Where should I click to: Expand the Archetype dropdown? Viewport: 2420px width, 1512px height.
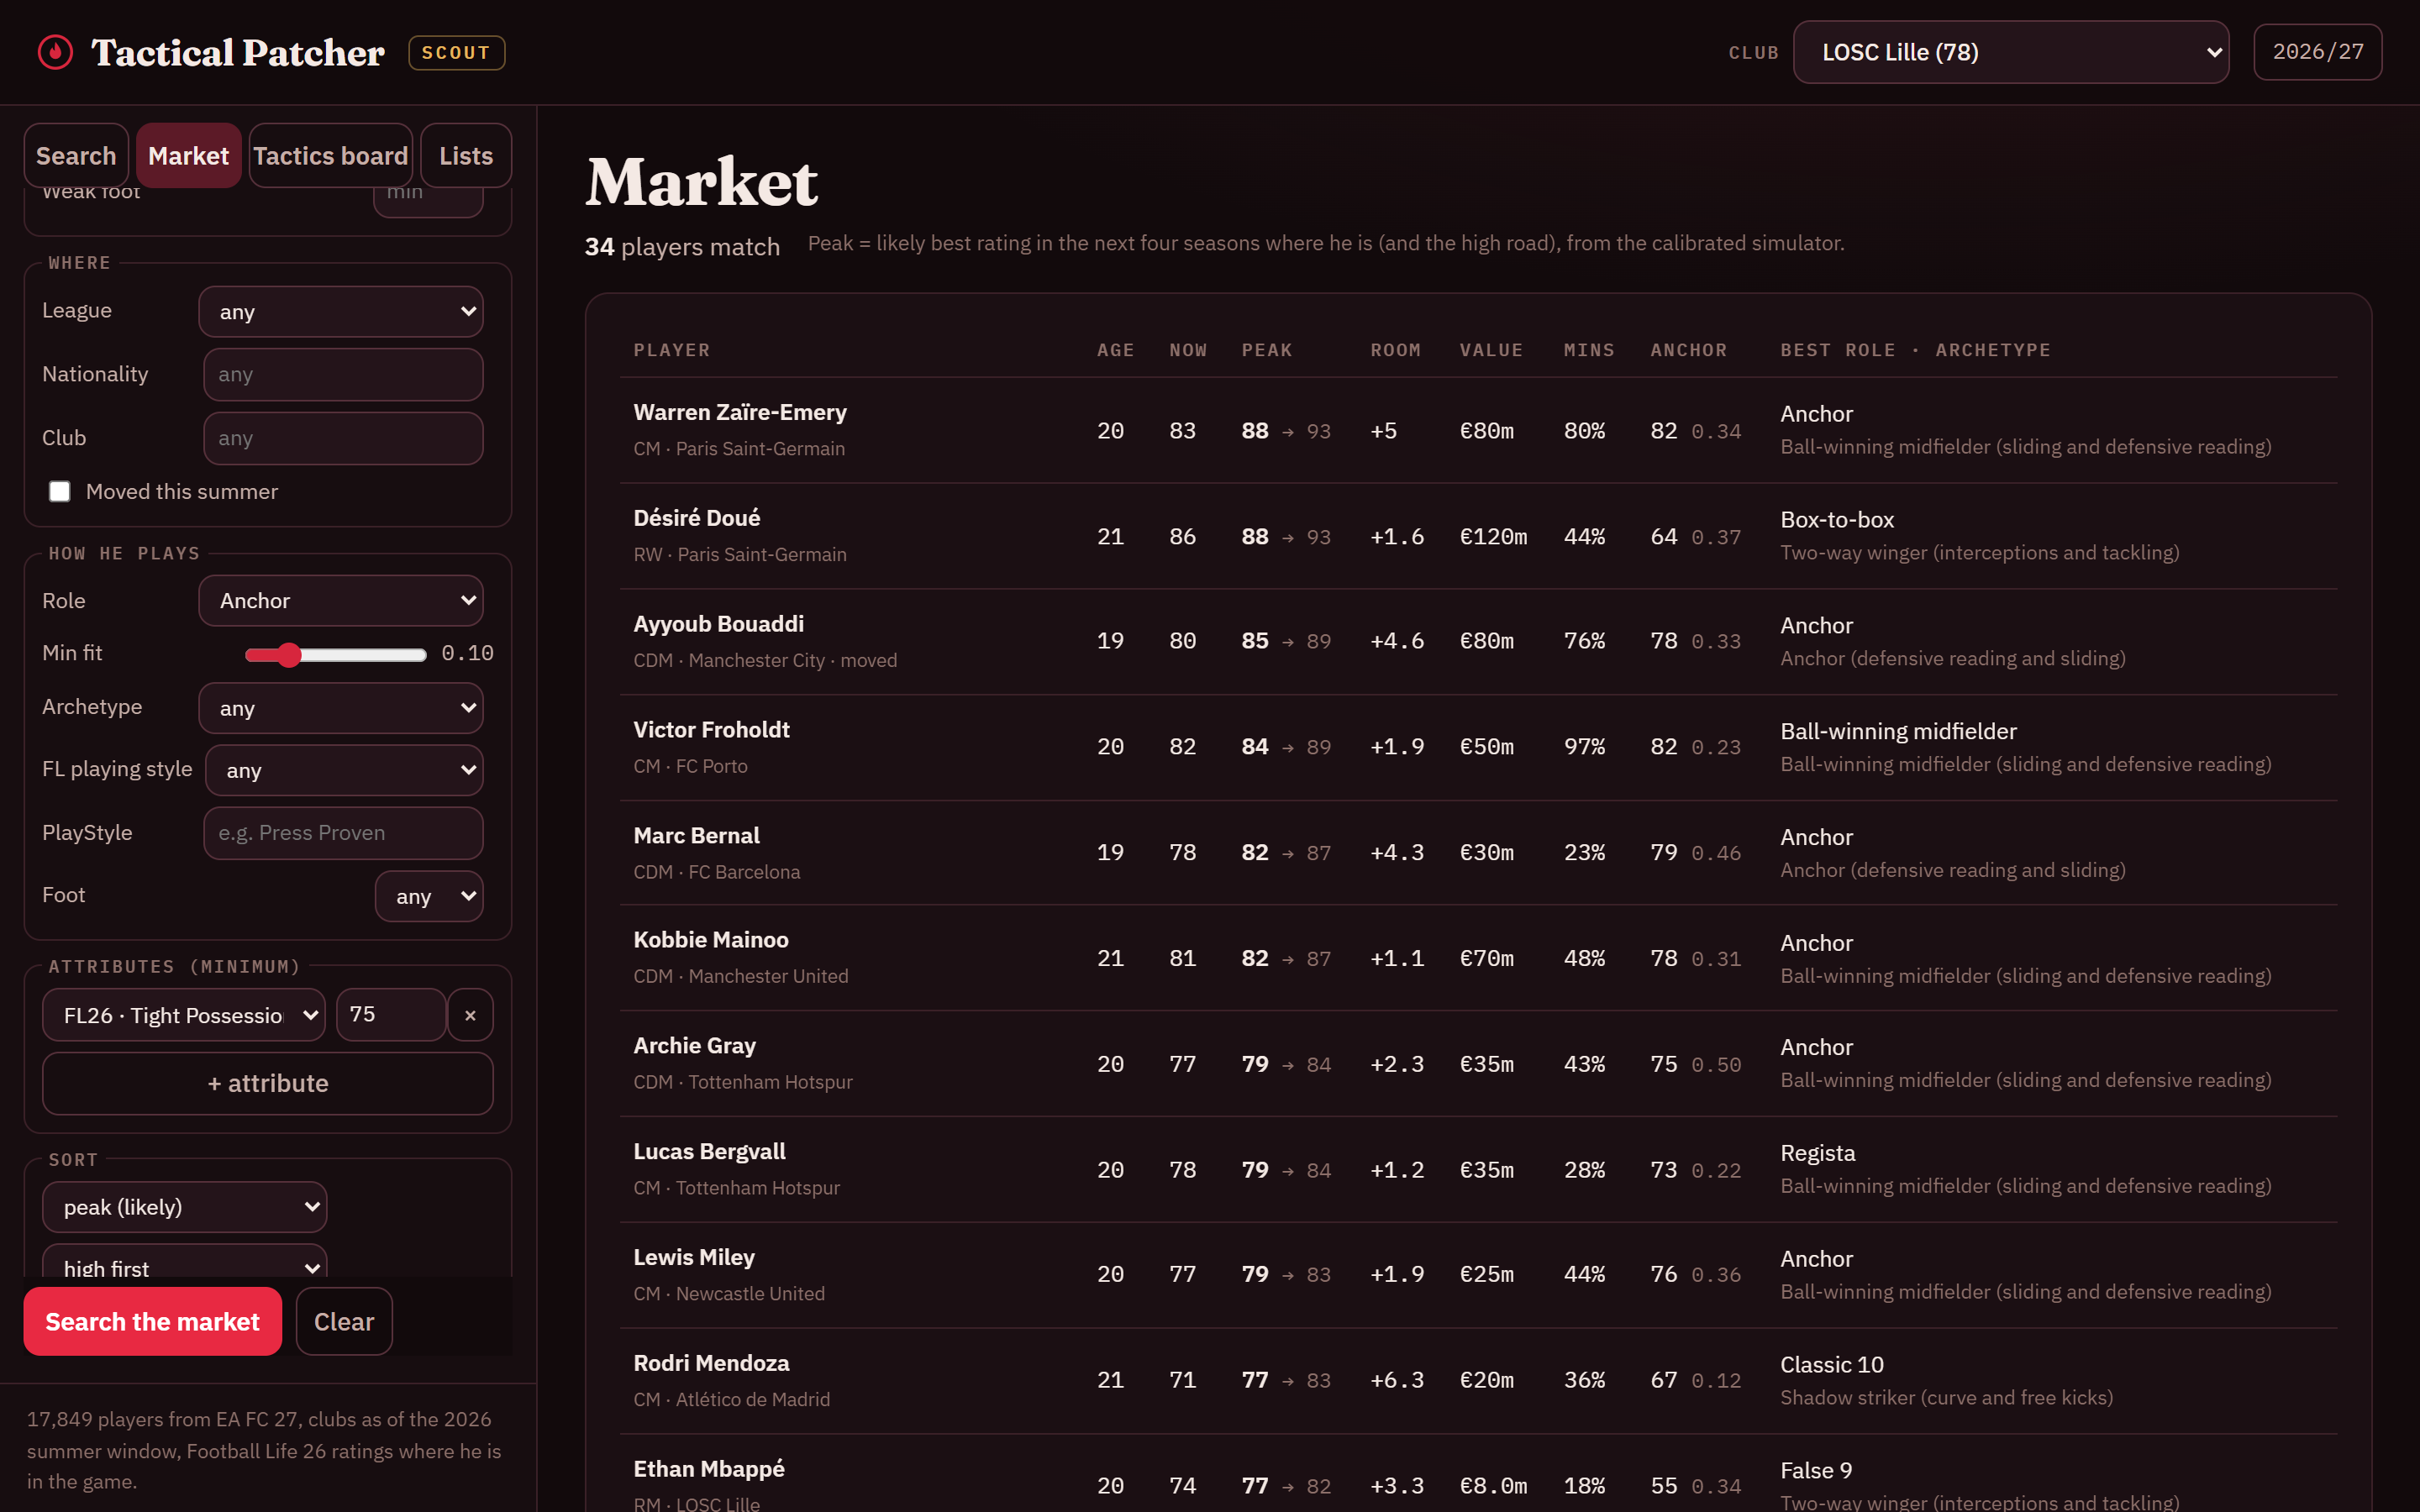point(341,708)
